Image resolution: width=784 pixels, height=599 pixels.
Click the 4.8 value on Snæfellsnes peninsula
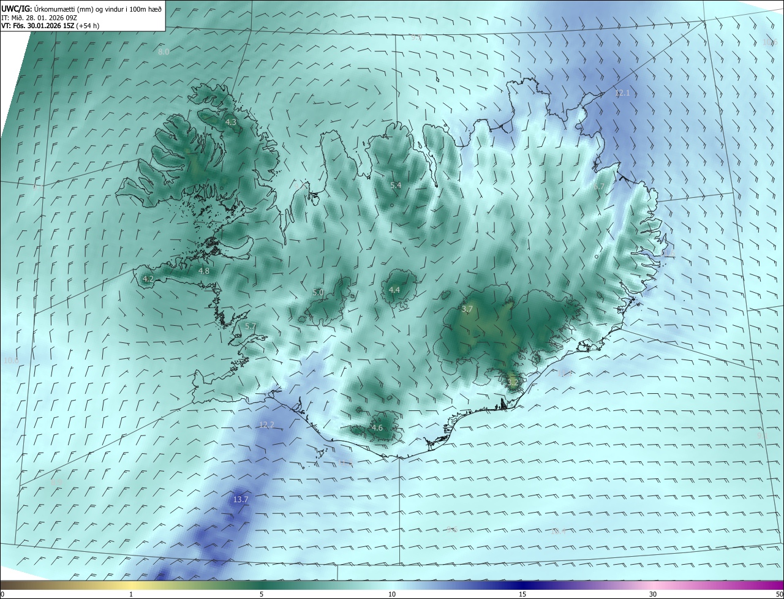click(x=204, y=271)
